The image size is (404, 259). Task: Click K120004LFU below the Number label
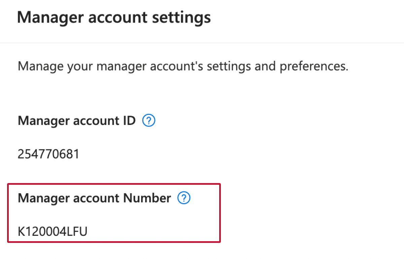click(53, 231)
